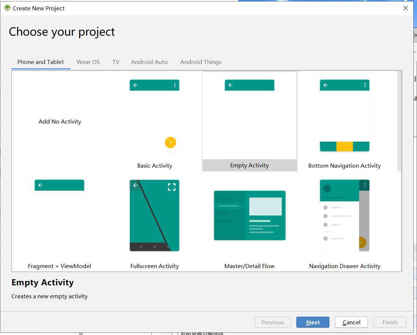Click the Master/Detail Flow label
The width and height of the screenshot is (417, 335).
[x=250, y=266]
